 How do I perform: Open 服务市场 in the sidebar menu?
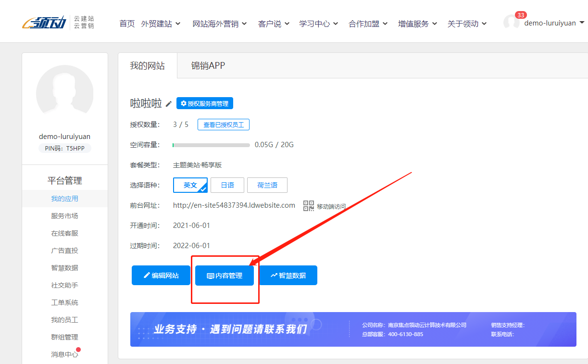pos(64,216)
